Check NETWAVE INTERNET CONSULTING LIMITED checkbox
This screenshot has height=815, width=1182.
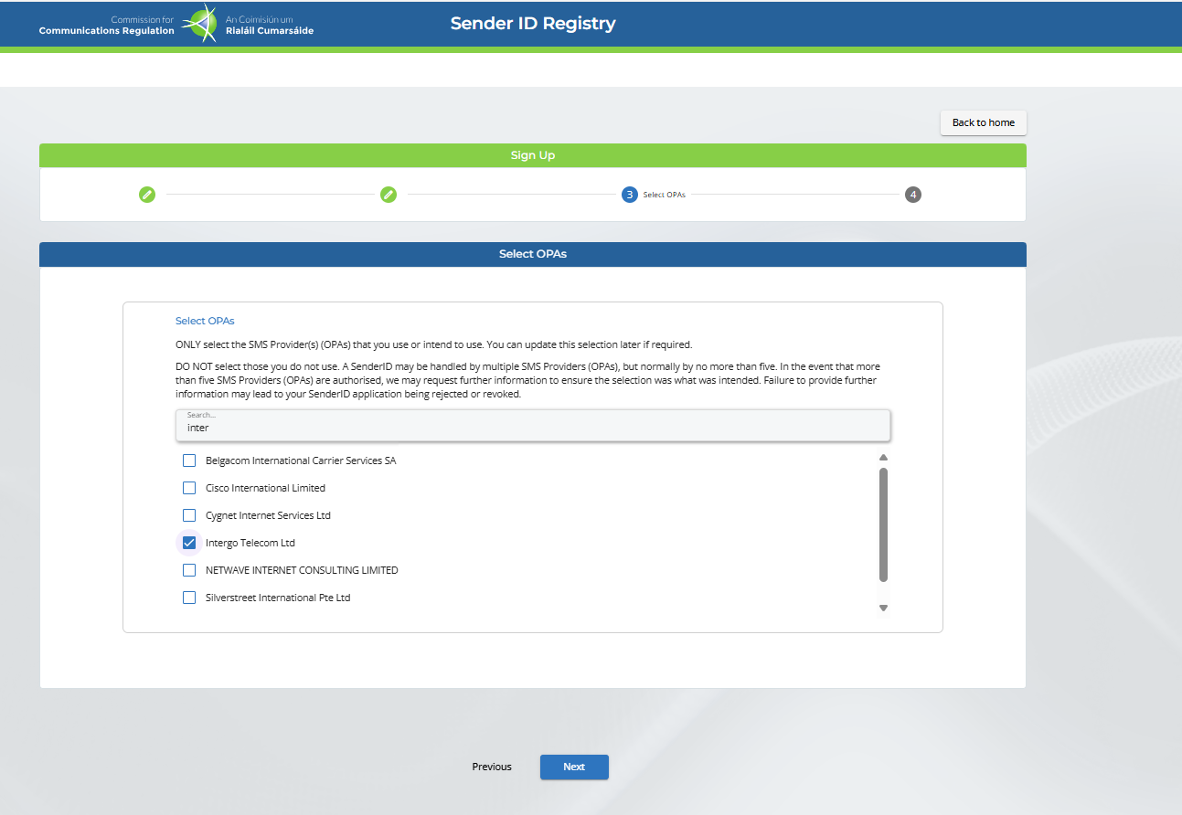(189, 570)
